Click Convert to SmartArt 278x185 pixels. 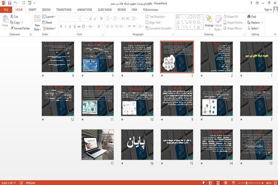point(159,28)
